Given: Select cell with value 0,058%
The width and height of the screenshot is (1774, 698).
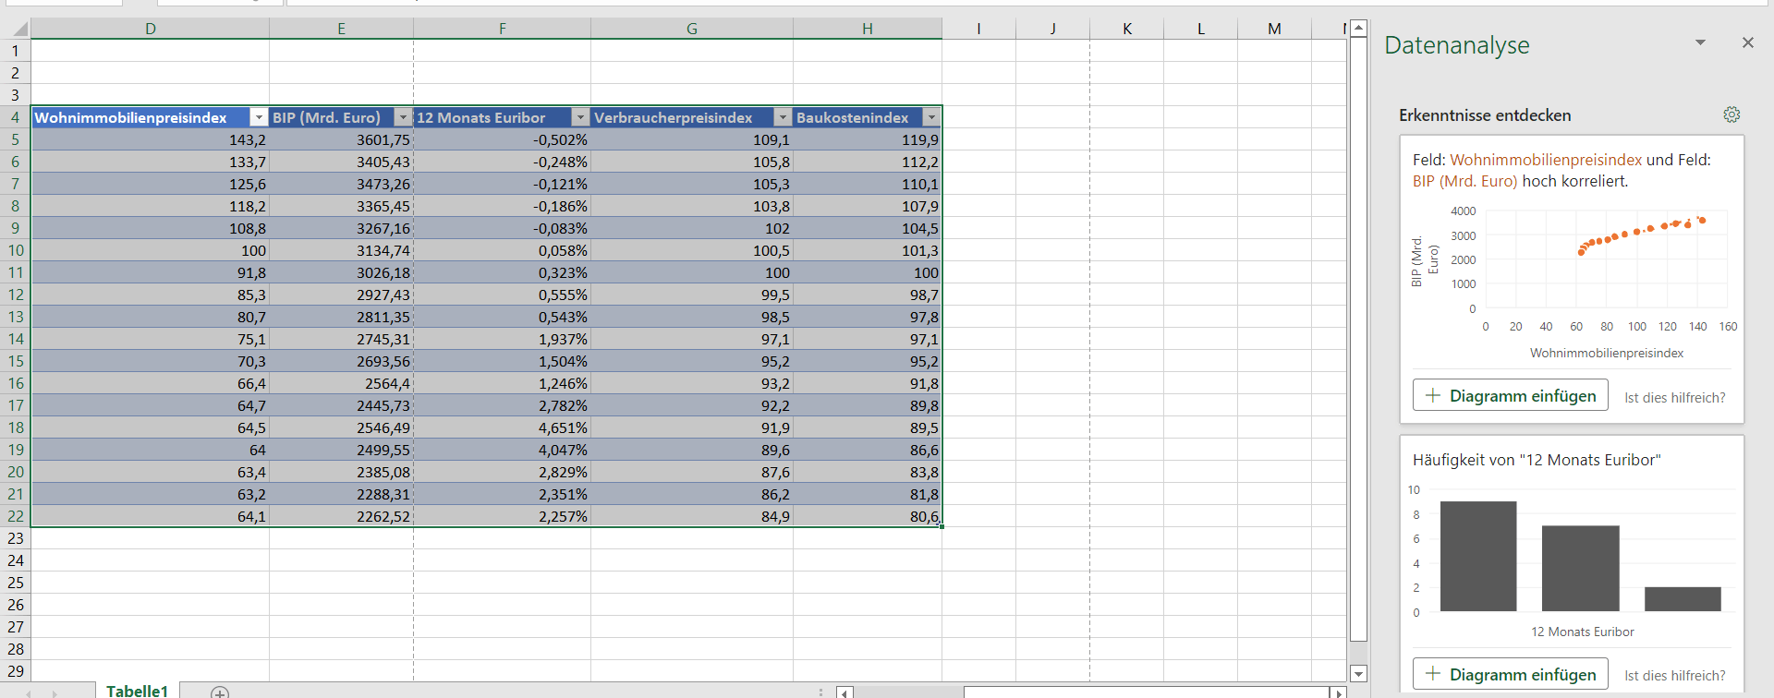Looking at the screenshot, I should (x=503, y=250).
